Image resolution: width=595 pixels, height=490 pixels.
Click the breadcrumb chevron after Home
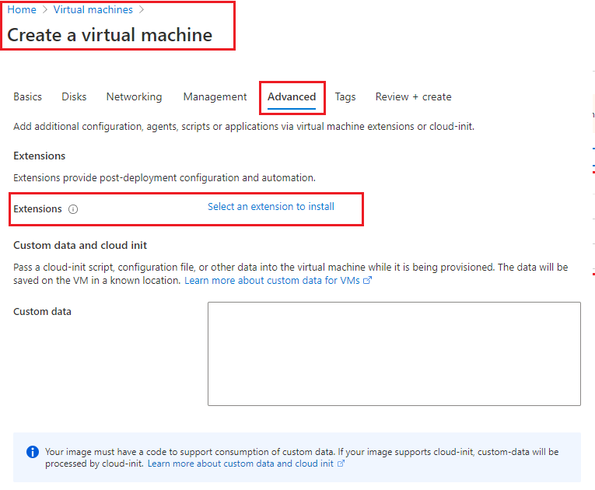pyautogui.click(x=45, y=10)
